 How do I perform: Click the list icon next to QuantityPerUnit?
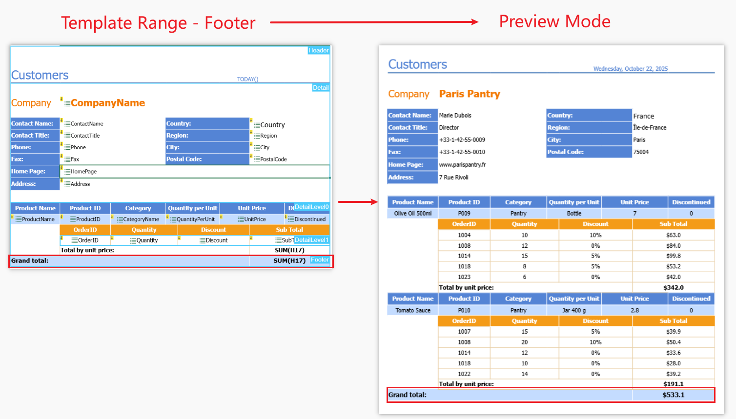click(173, 219)
